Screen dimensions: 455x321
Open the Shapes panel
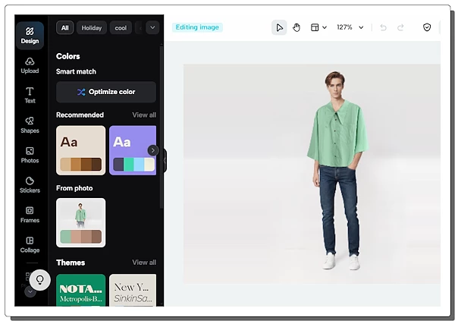coord(30,124)
